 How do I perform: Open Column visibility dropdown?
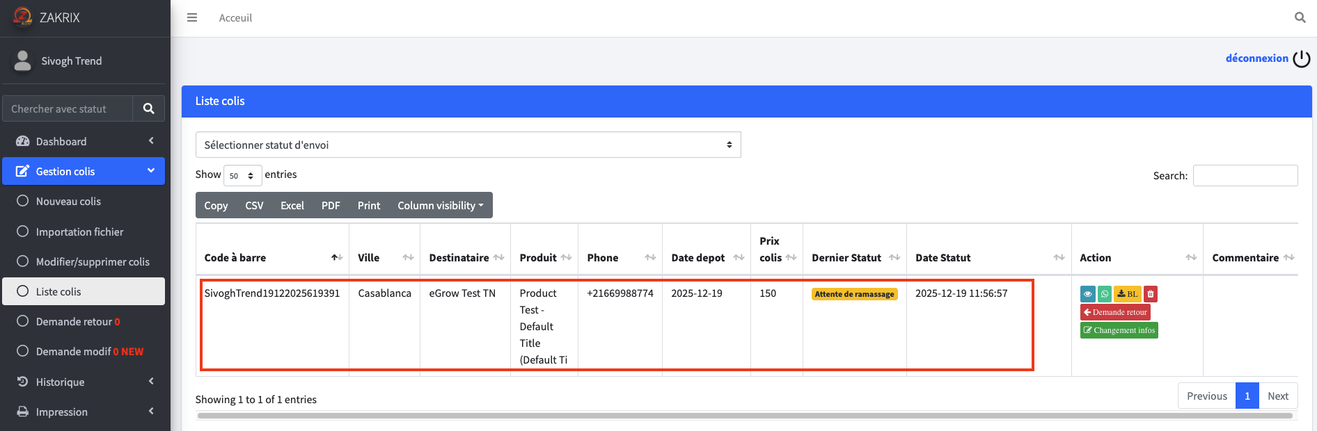(440, 206)
